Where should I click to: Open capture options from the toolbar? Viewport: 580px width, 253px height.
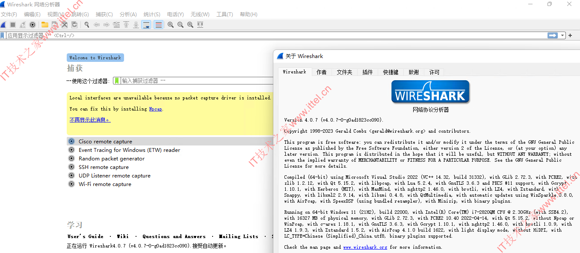33,25
